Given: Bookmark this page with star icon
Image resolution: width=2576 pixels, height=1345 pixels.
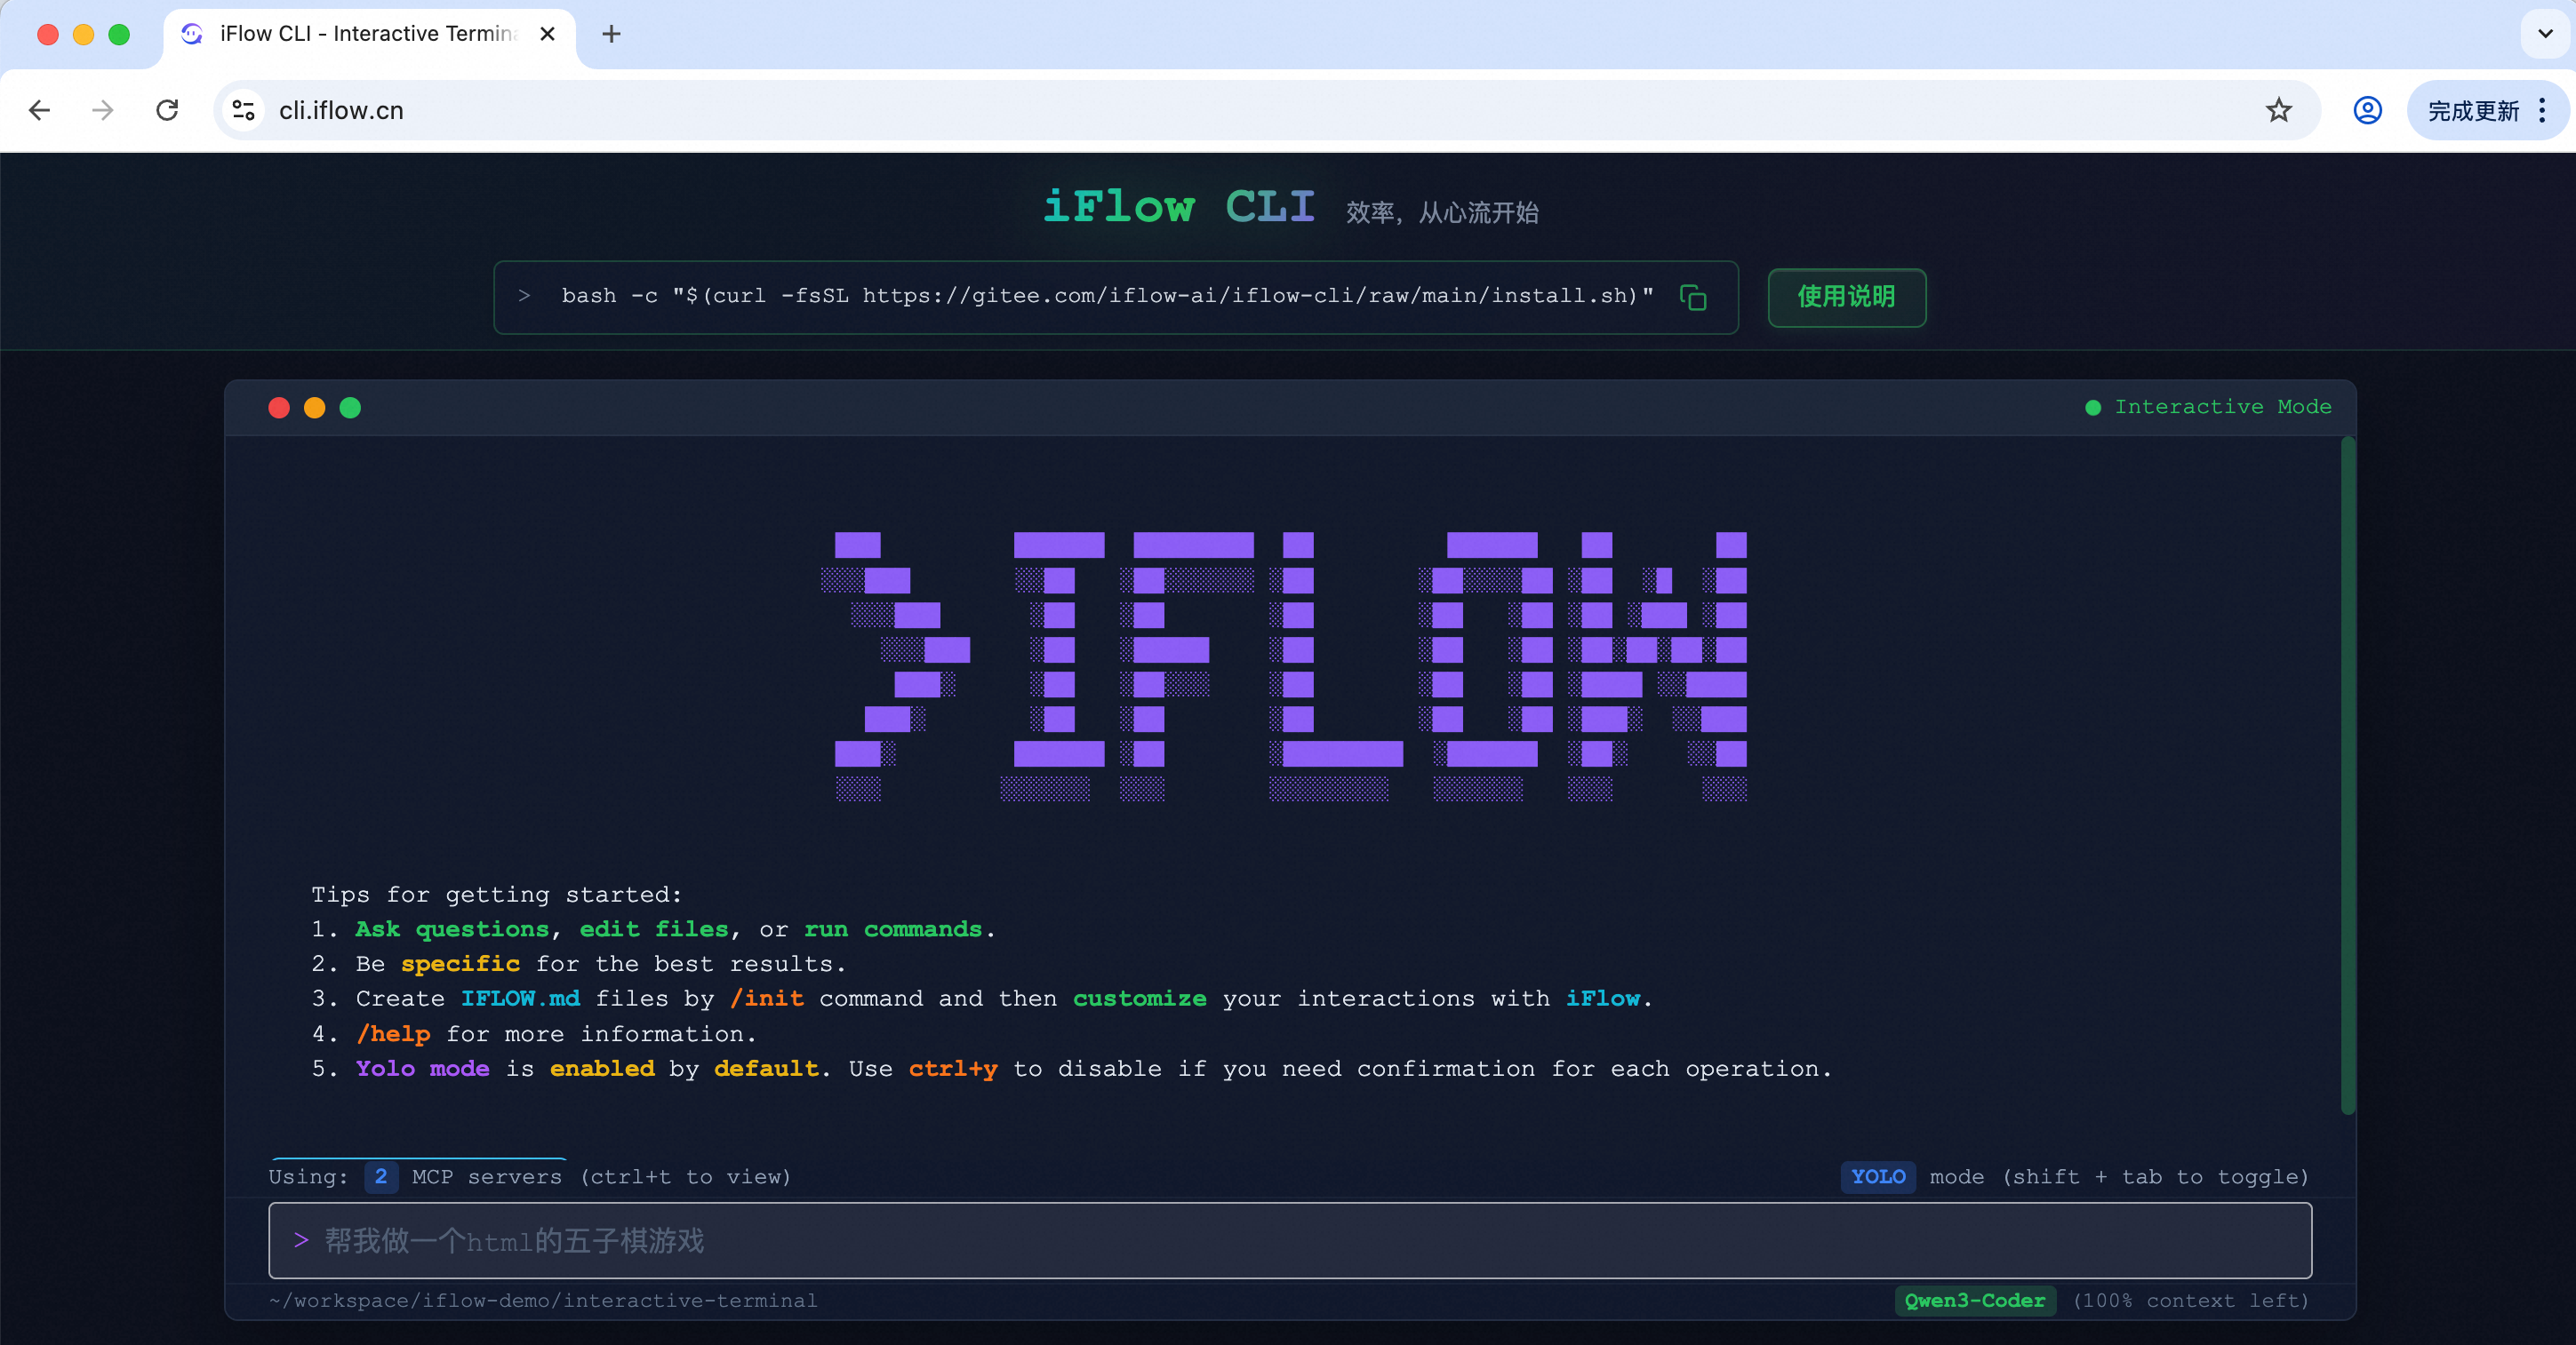Looking at the screenshot, I should click(x=2278, y=110).
